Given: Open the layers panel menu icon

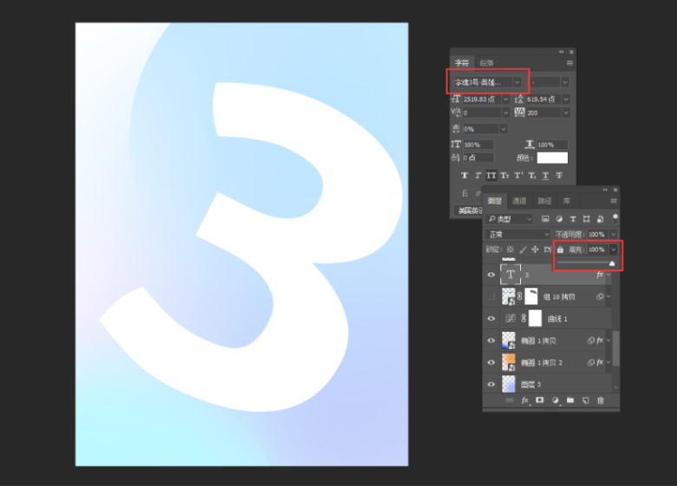Looking at the screenshot, I should tap(614, 201).
